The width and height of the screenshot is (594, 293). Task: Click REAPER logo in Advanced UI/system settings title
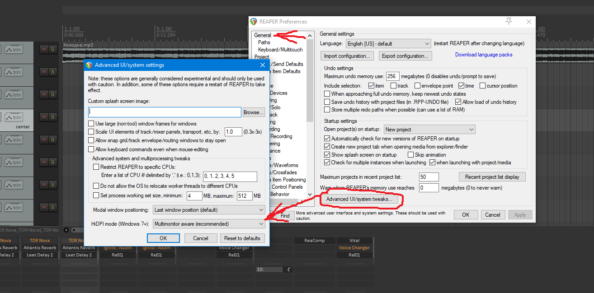point(89,65)
